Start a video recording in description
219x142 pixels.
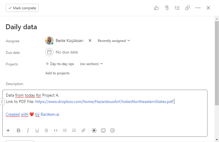(94, 130)
